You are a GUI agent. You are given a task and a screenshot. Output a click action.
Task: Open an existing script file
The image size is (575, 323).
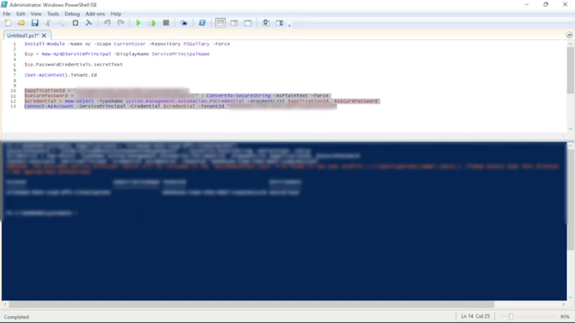pos(21,23)
